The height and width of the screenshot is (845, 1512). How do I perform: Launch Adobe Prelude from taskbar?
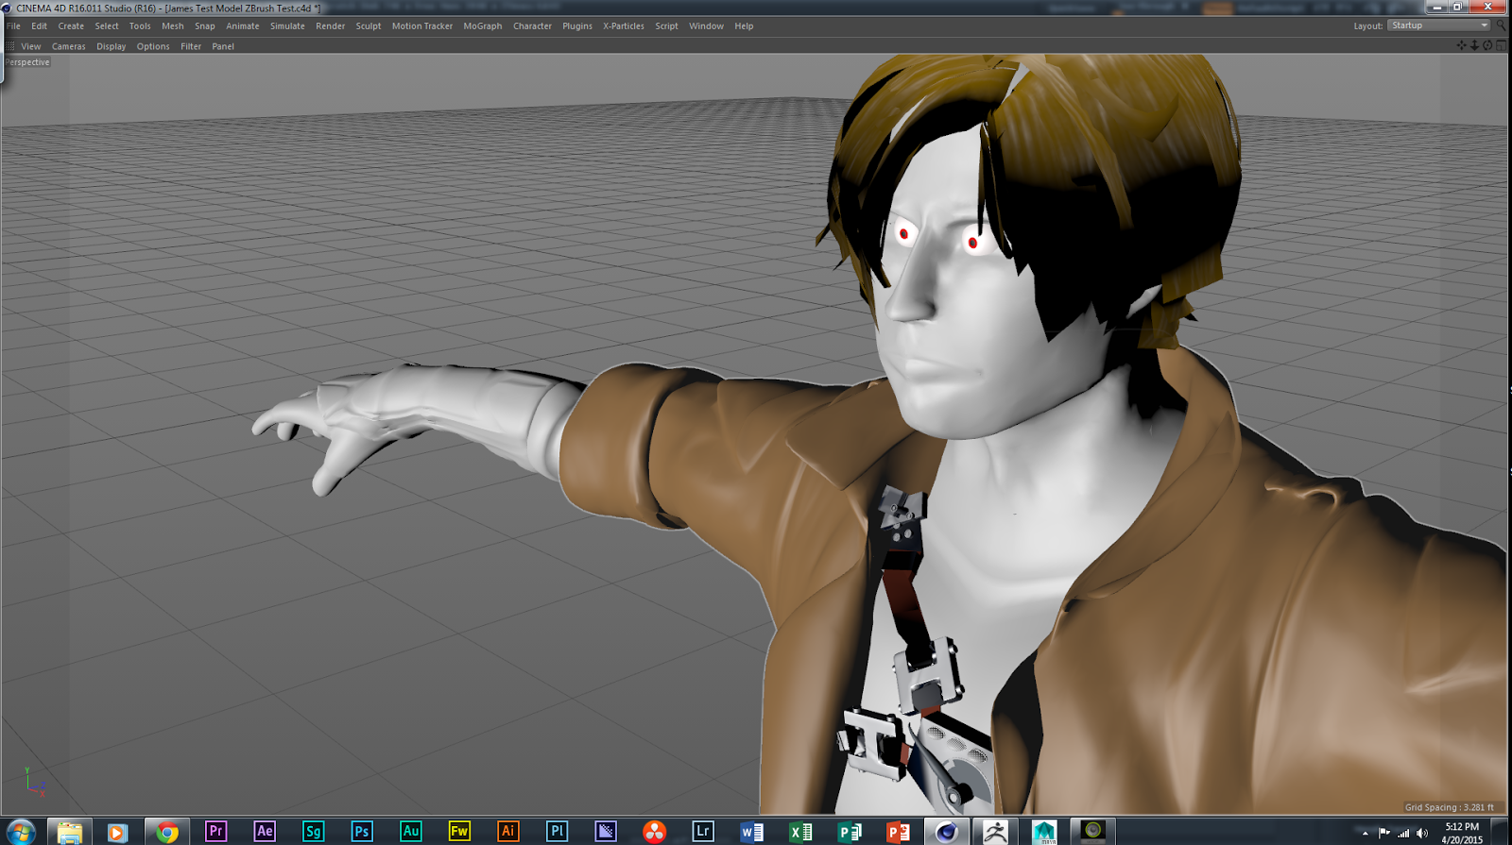[557, 832]
